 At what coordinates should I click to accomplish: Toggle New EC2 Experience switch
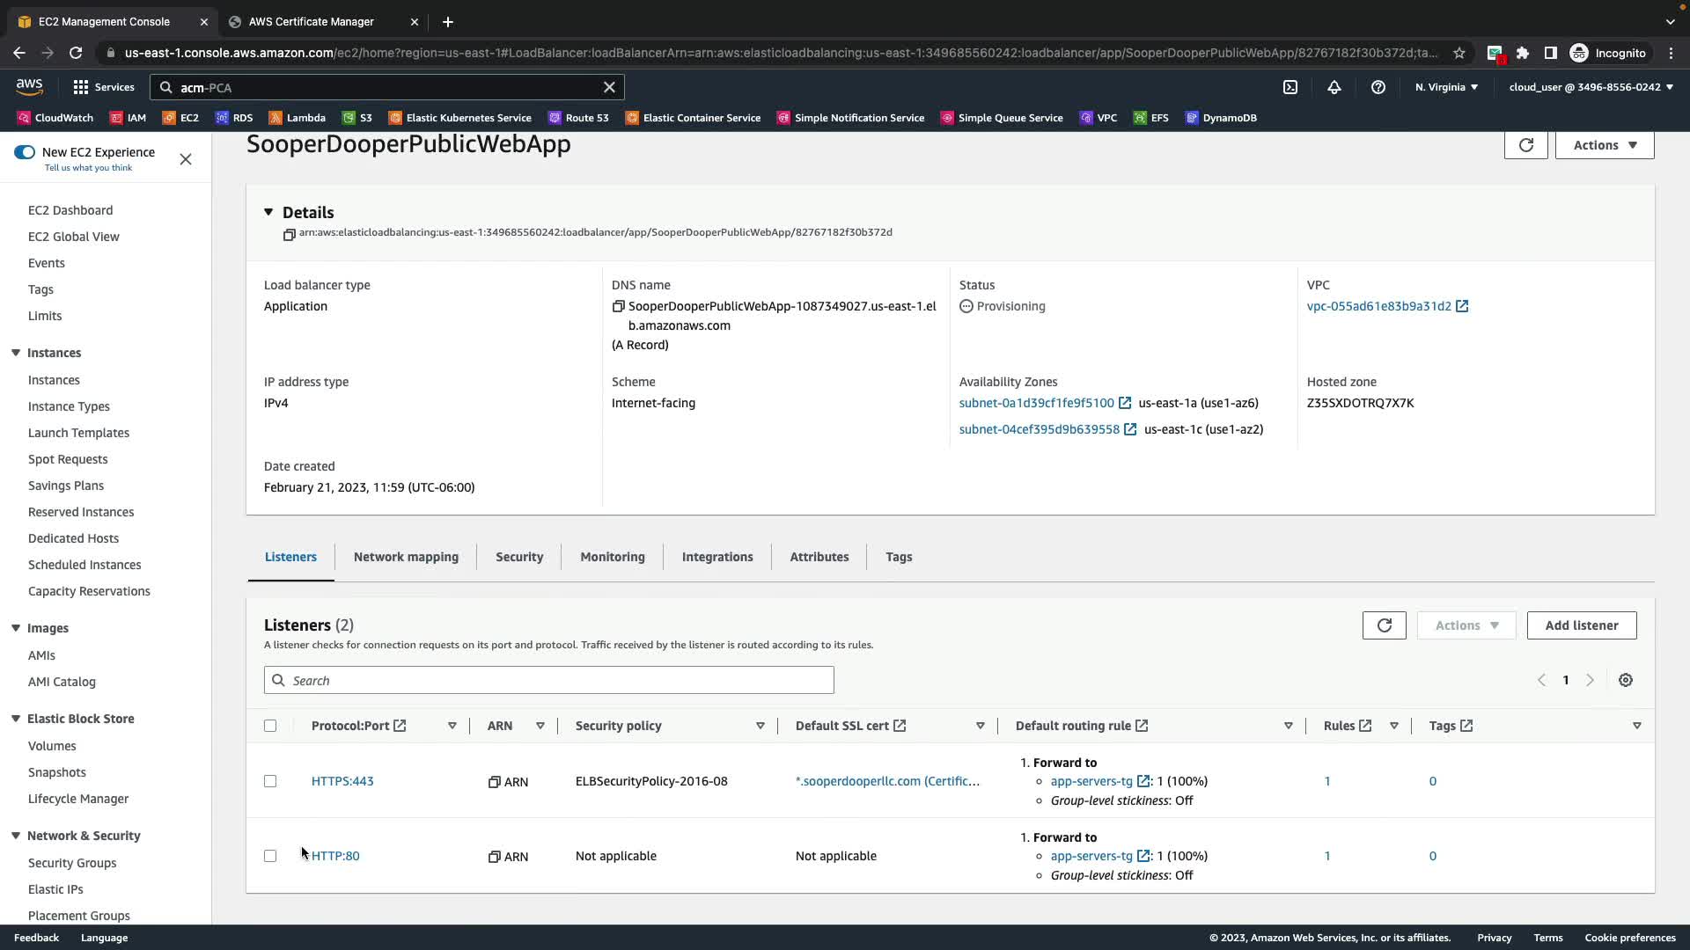pyautogui.click(x=25, y=152)
